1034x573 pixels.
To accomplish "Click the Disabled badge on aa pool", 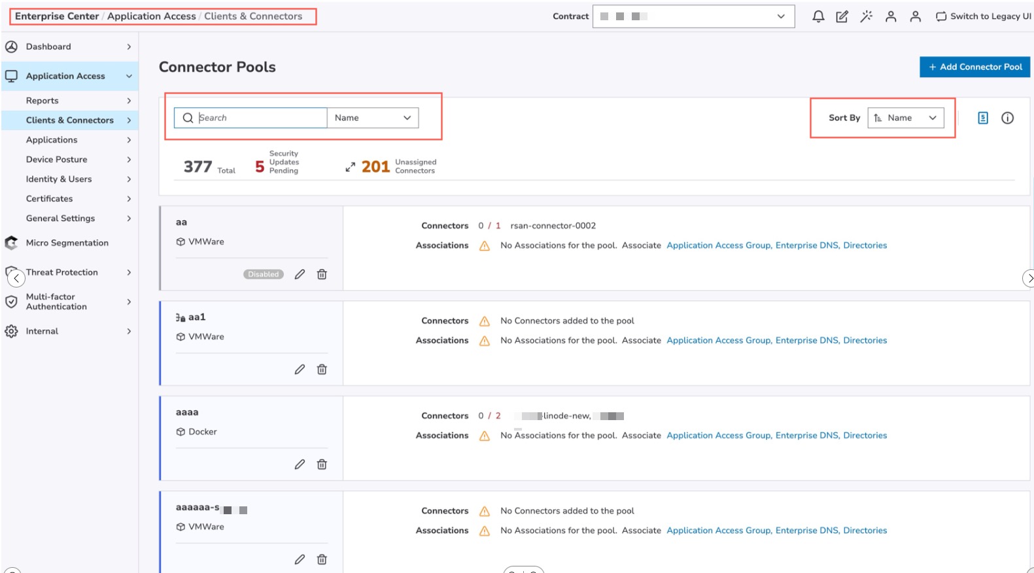I will [264, 274].
